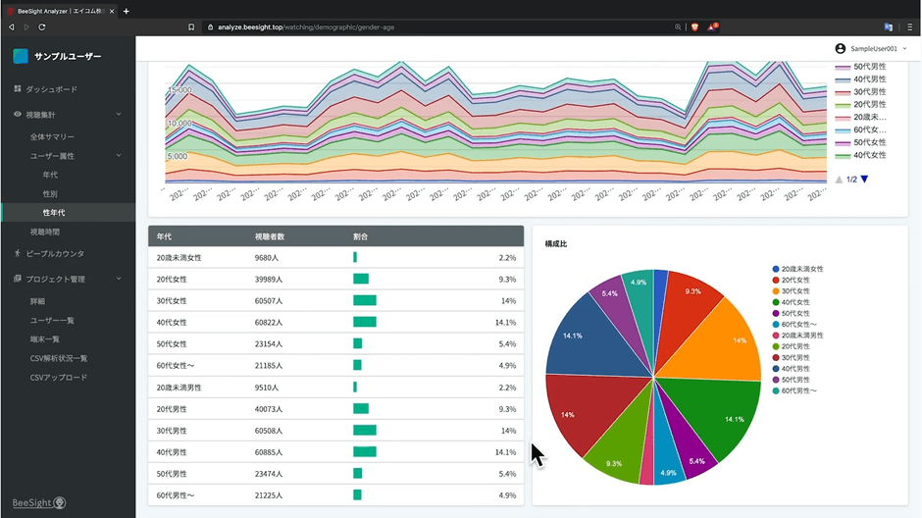Toggle the 40代男性 series in chart legend
922x518 pixels.
[x=861, y=78]
